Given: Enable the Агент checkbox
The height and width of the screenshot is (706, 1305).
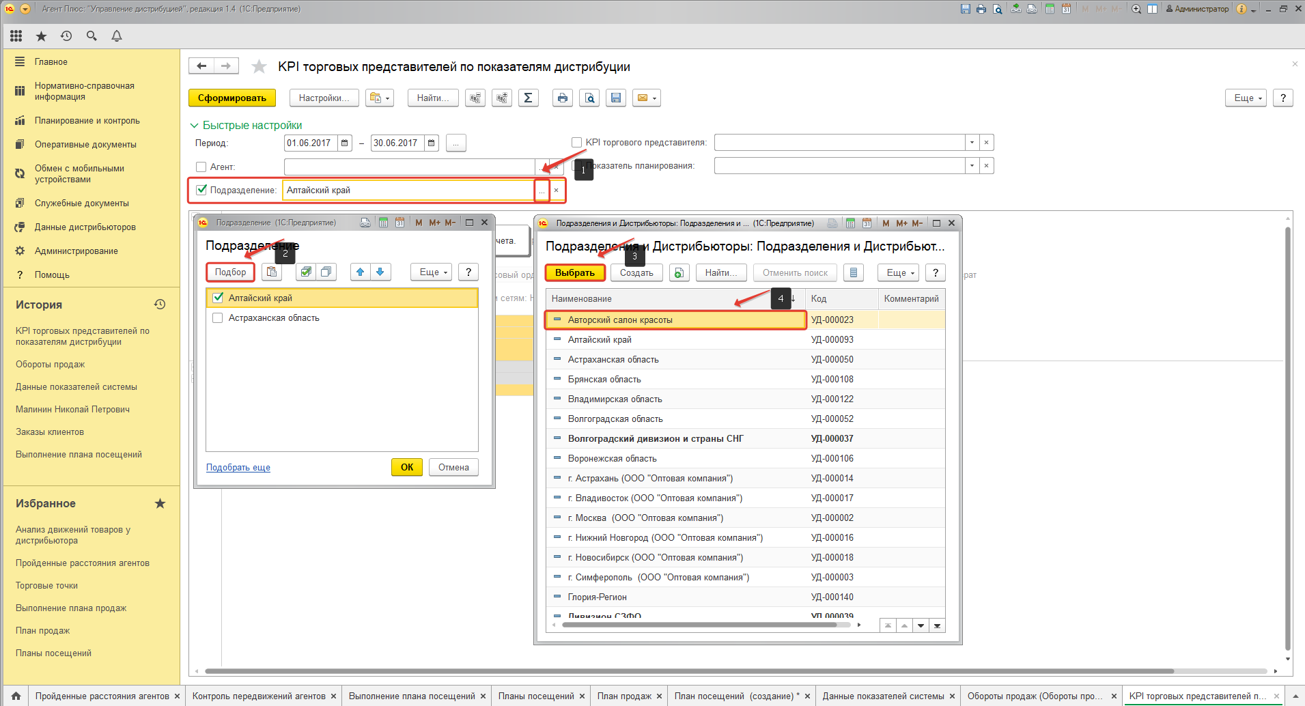Looking at the screenshot, I should [201, 167].
